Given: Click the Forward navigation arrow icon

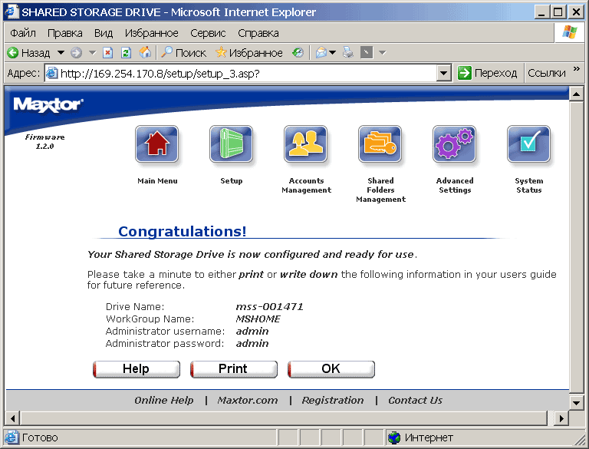Looking at the screenshot, I should pyautogui.click(x=76, y=53).
